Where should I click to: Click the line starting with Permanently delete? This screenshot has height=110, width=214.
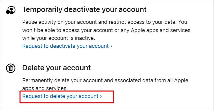pyautogui.click(x=105, y=80)
